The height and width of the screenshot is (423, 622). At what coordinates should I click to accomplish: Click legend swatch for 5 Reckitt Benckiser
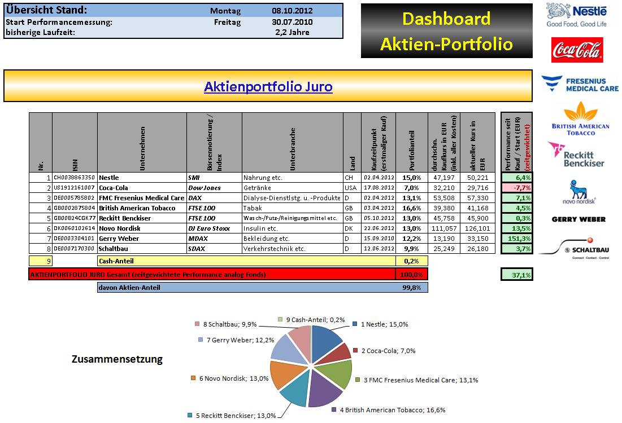coord(190,416)
